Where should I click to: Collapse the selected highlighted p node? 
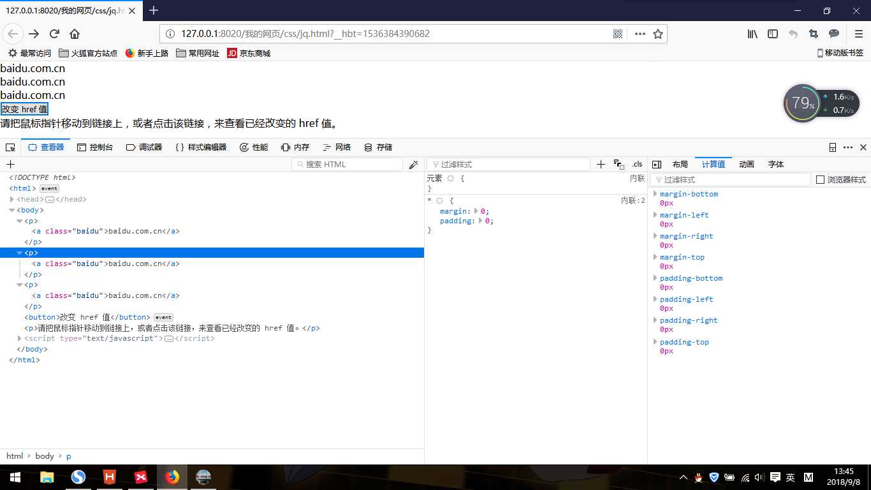pos(20,253)
